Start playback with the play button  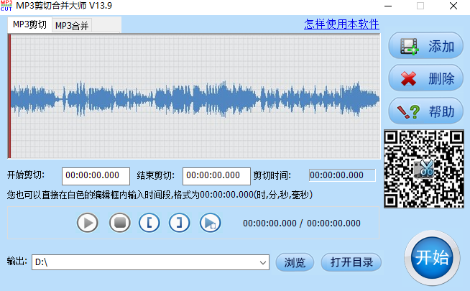pyautogui.click(x=88, y=223)
